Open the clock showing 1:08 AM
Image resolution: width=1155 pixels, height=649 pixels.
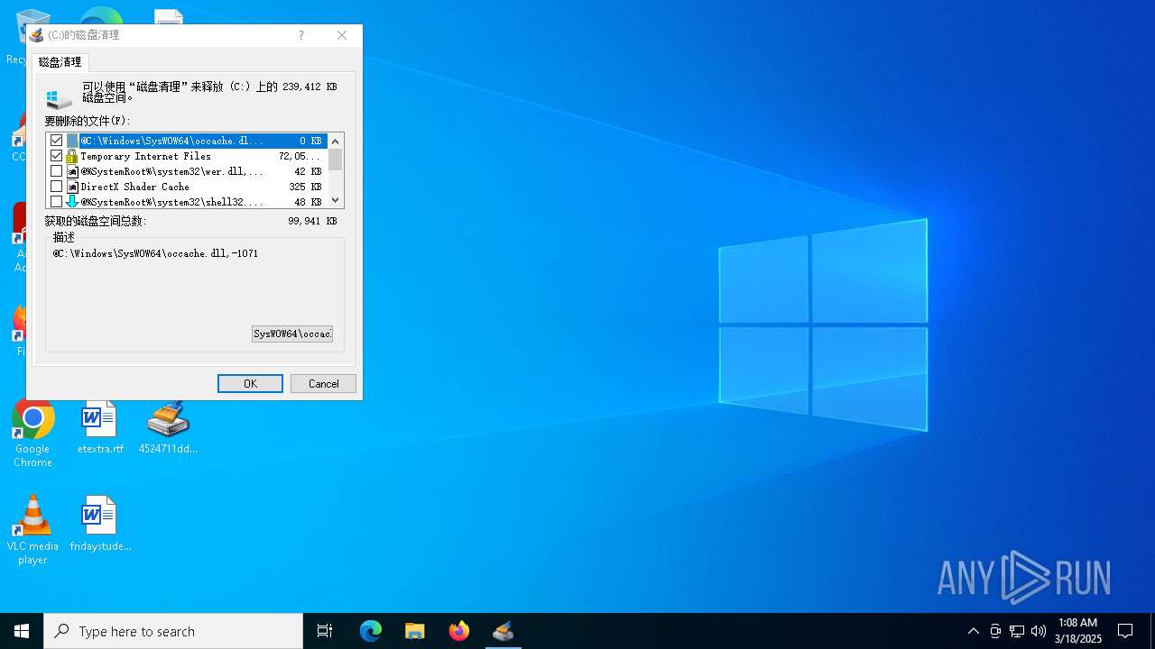(x=1078, y=631)
